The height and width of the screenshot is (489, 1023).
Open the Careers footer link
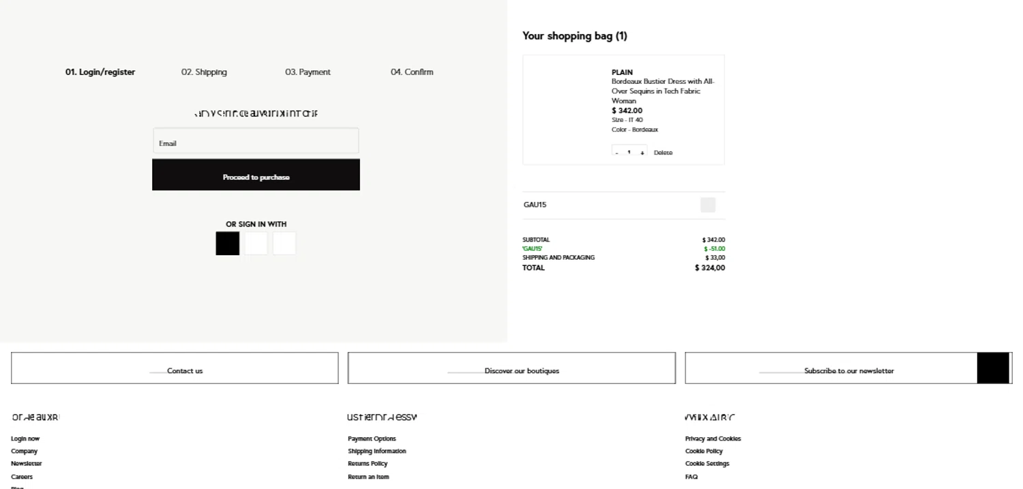click(22, 477)
